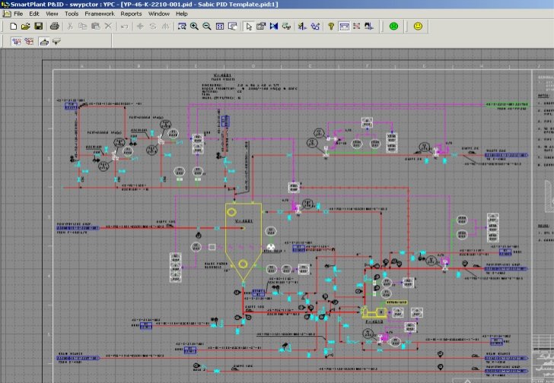Click the yellow key icon
This screenshot has height=383, width=554.
click(331, 26)
